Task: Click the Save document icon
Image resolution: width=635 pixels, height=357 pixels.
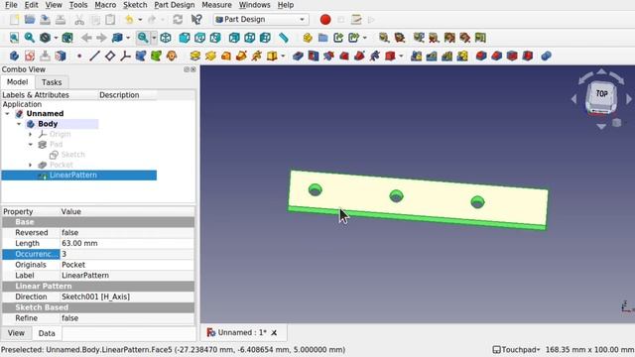Action: [45, 20]
